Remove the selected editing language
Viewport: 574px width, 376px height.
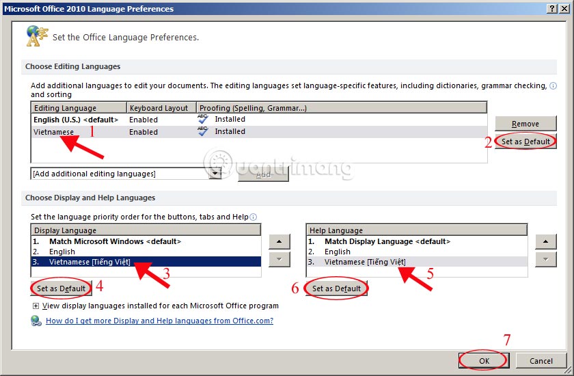(525, 124)
